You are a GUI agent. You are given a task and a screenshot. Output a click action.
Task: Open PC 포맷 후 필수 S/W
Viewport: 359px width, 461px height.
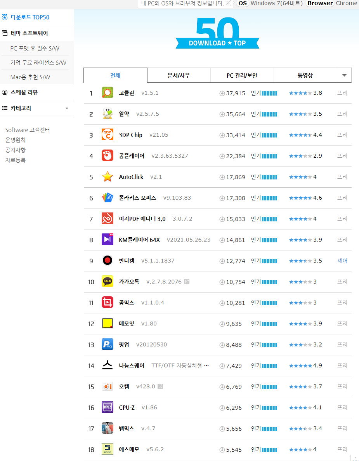[35, 48]
